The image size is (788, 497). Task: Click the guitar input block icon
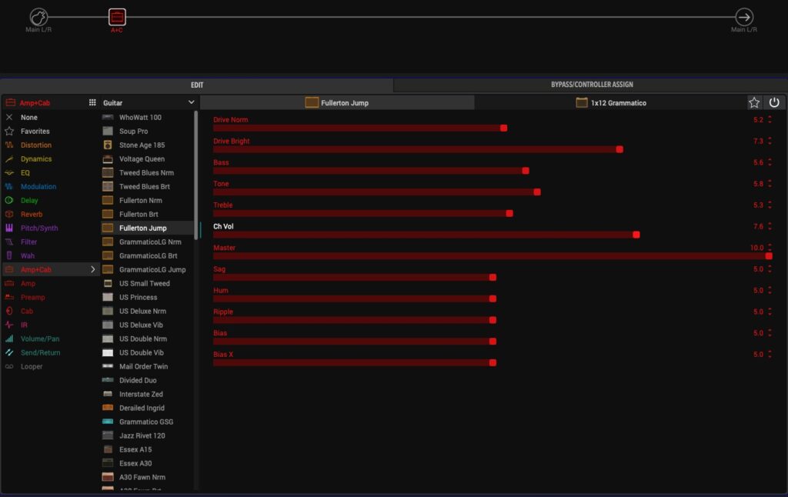click(38, 17)
